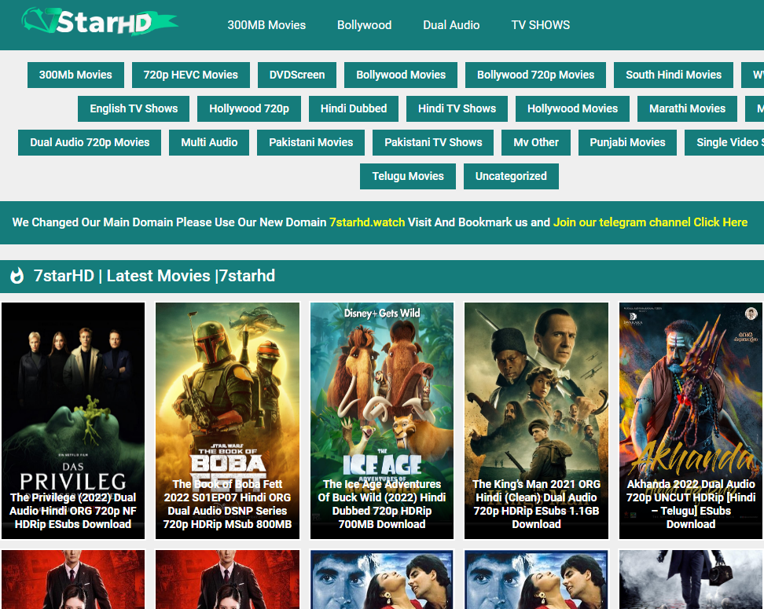Go to Dual Audio 720p Movies category

(x=90, y=143)
